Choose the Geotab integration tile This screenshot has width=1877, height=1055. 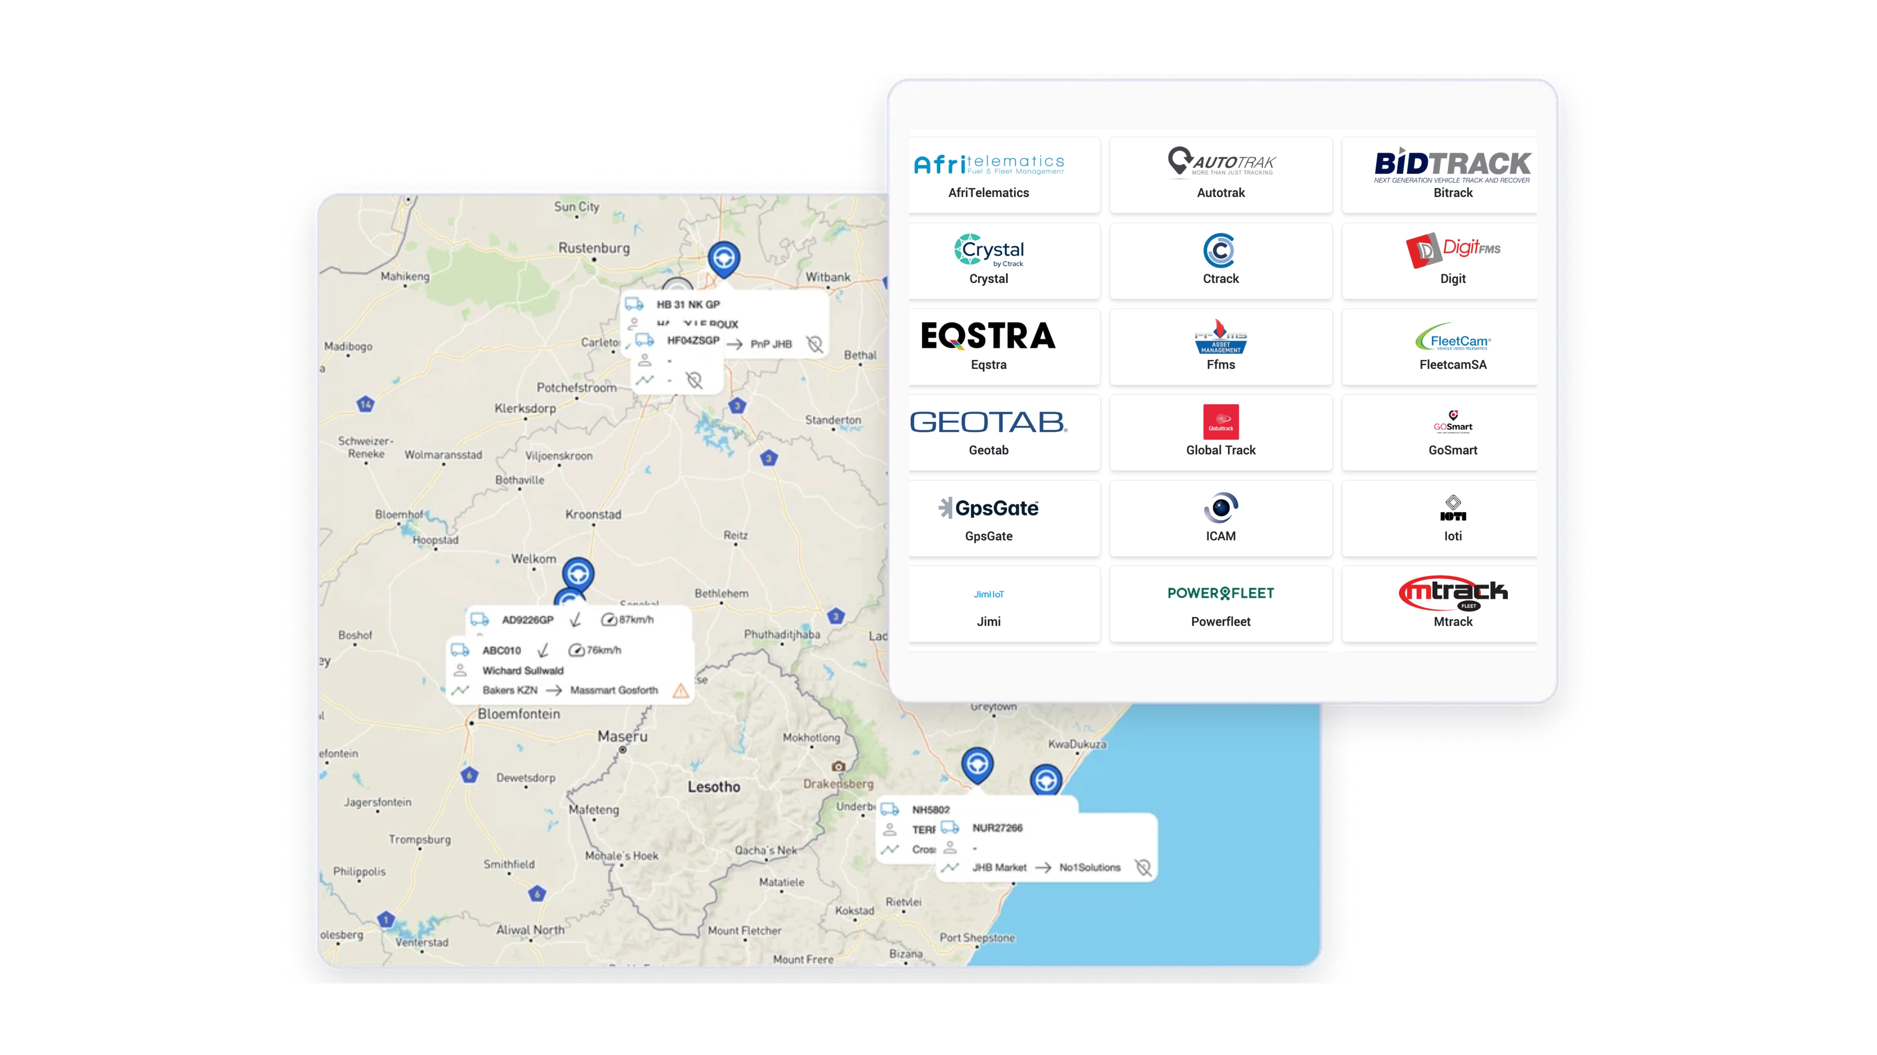tap(989, 433)
